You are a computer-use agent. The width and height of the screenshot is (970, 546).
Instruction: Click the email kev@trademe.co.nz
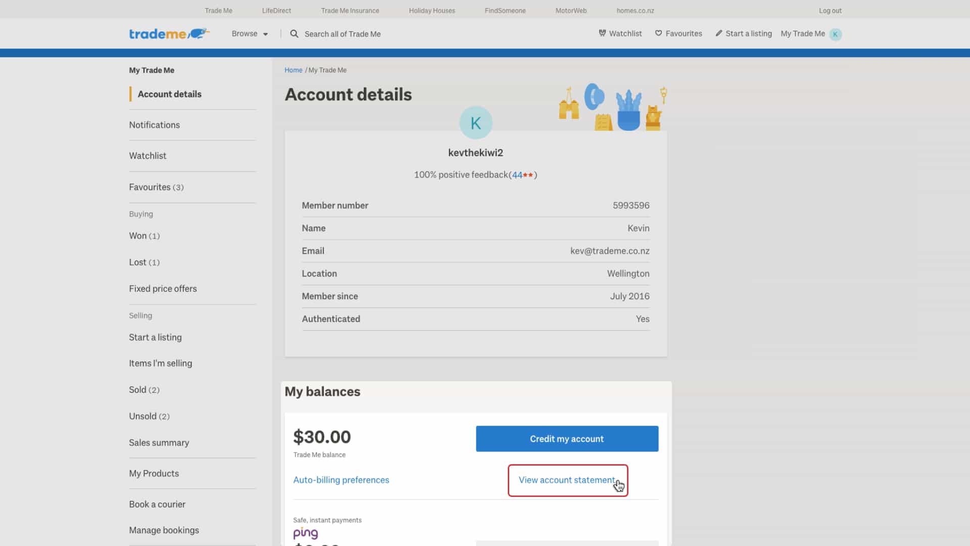tap(610, 251)
